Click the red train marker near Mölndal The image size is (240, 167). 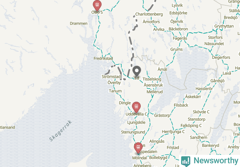pos(138,148)
